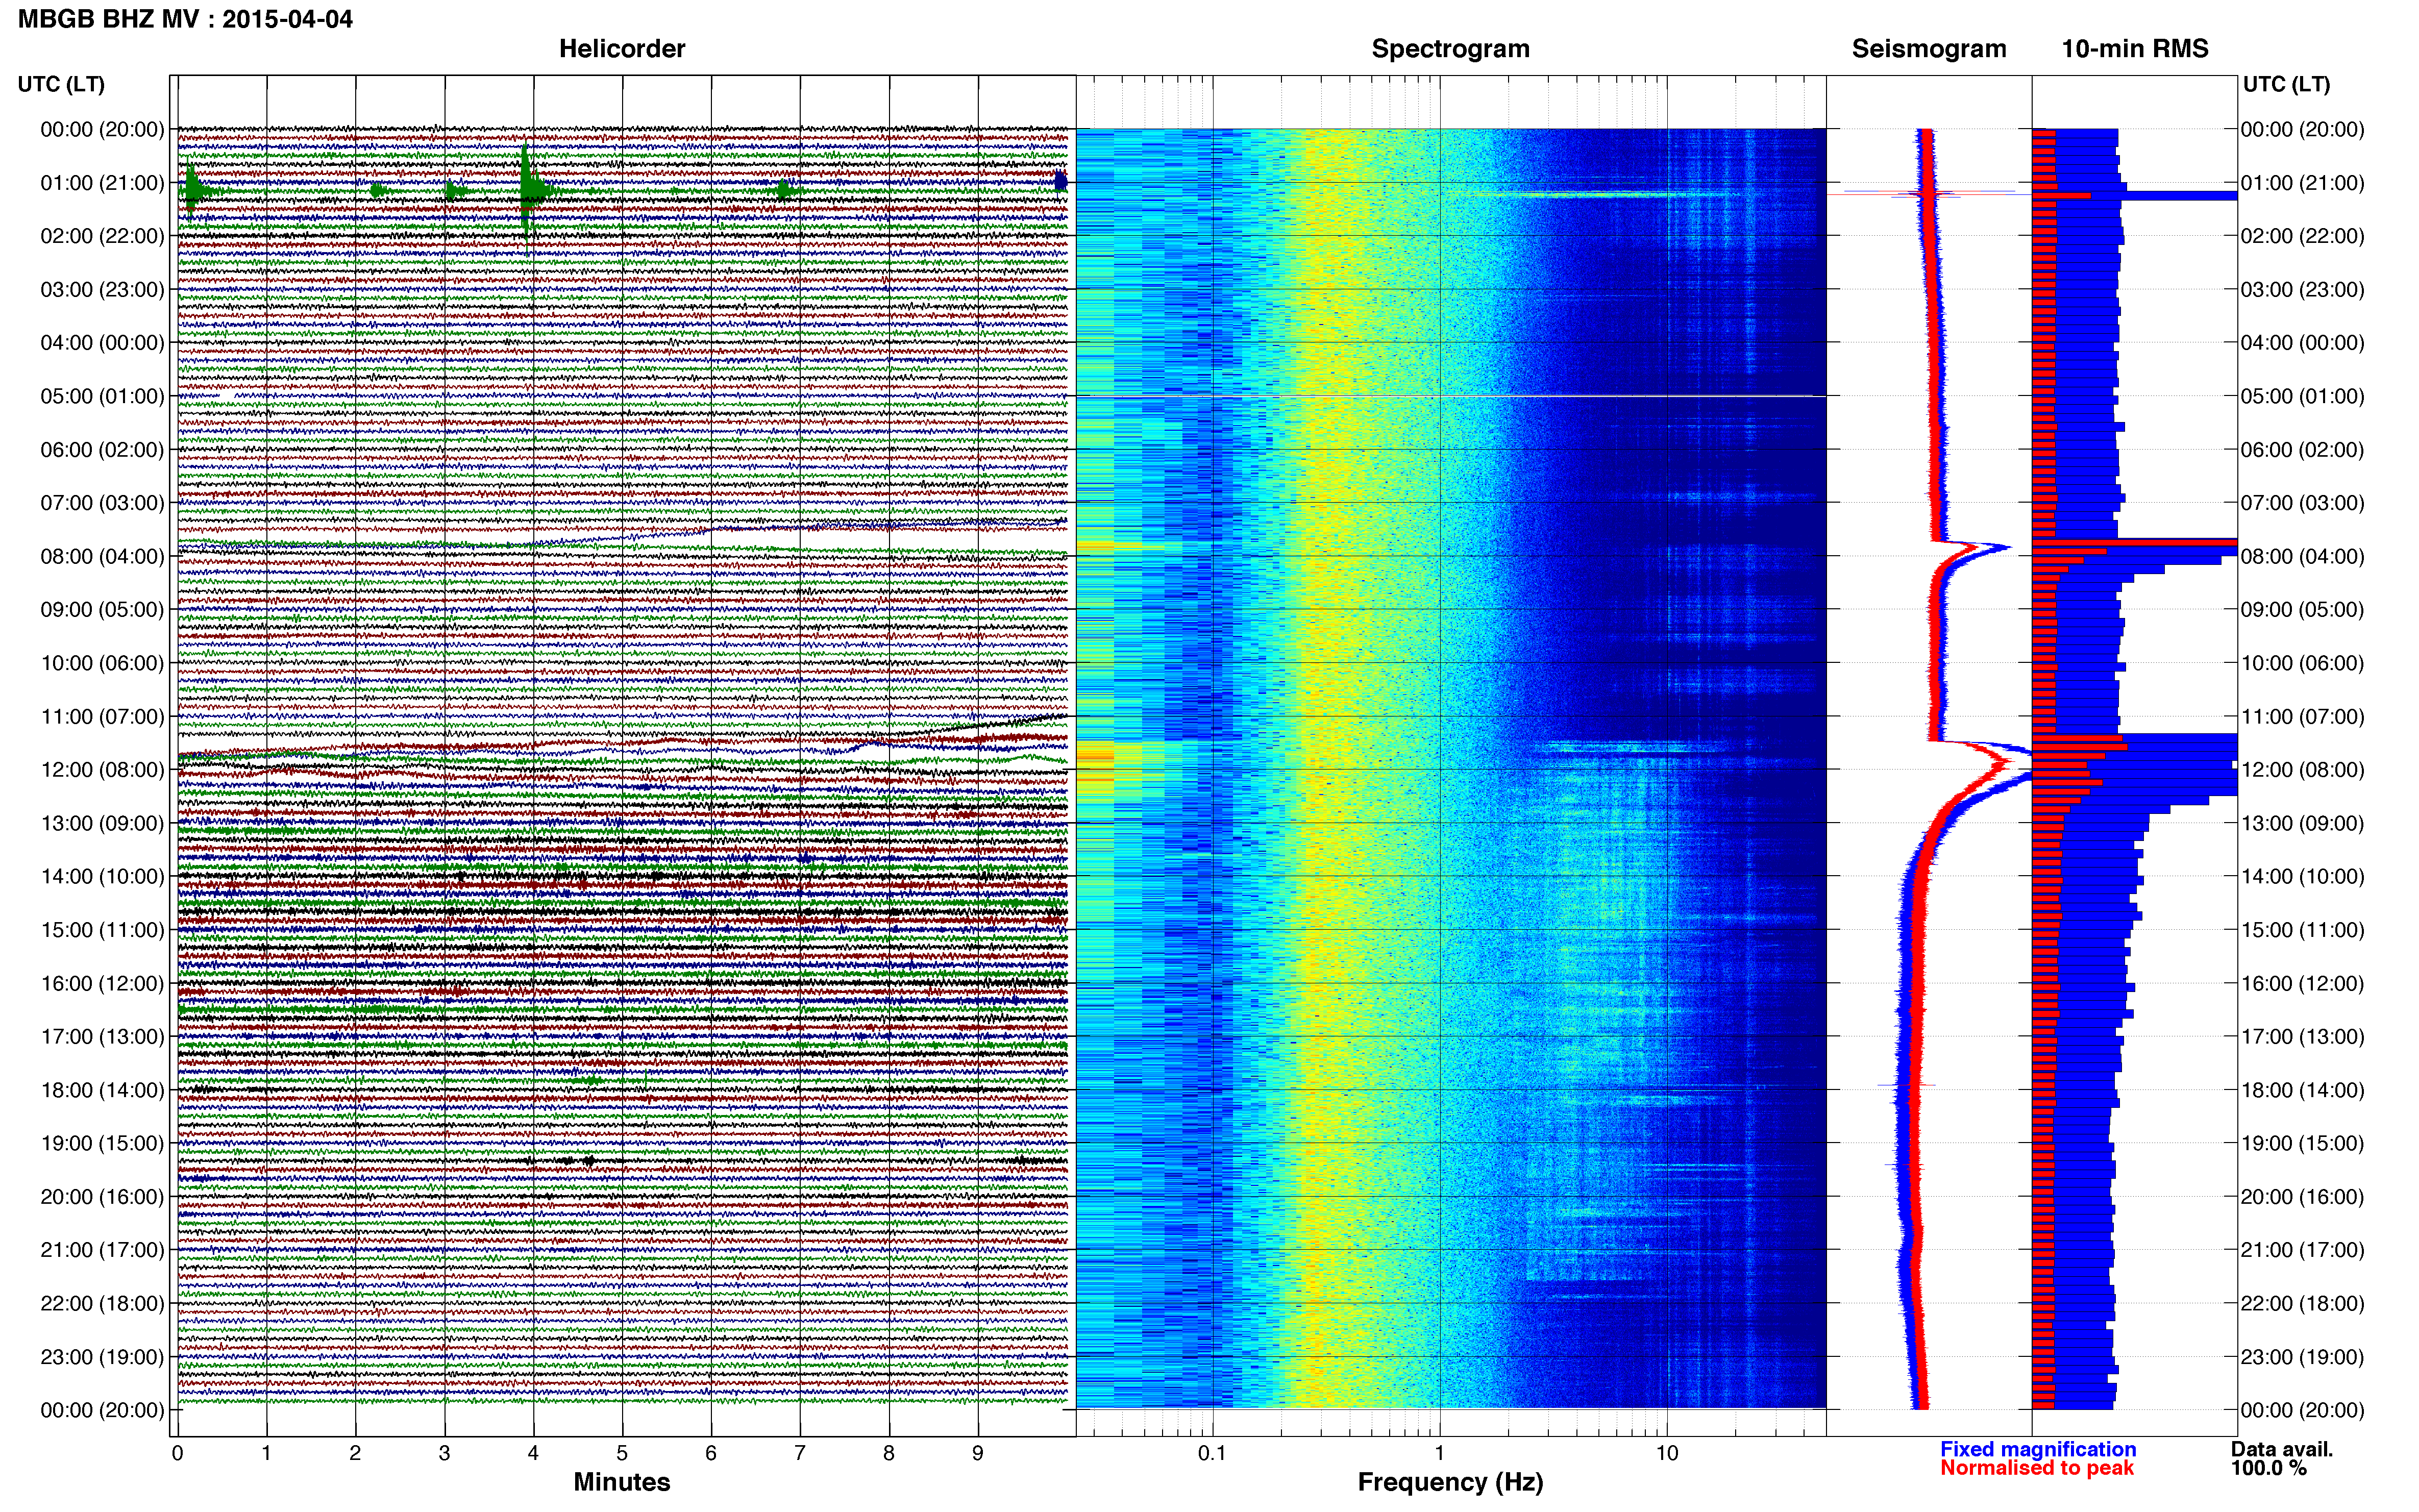Click the dark blue block at 01:00 row end
The height and width of the screenshot is (1512, 2419).
(1061, 181)
